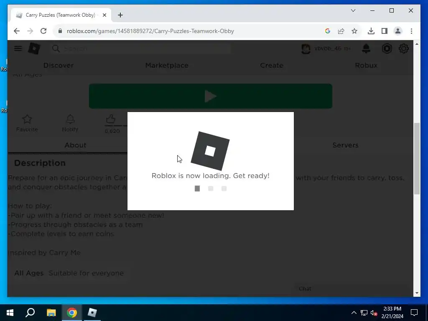428x321 pixels.
Task: Open the Robux balance hexagon icon
Action: click(387, 48)
